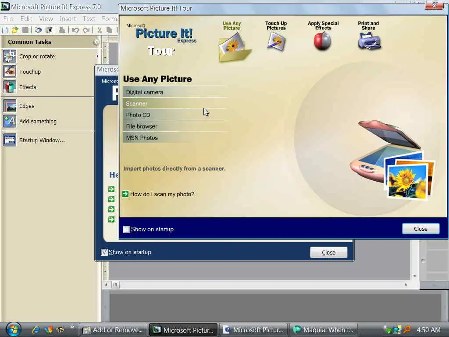Click the Apply Special Effects apple icon
The width and height of the screenshot is (449, 337).
point(322,41)
